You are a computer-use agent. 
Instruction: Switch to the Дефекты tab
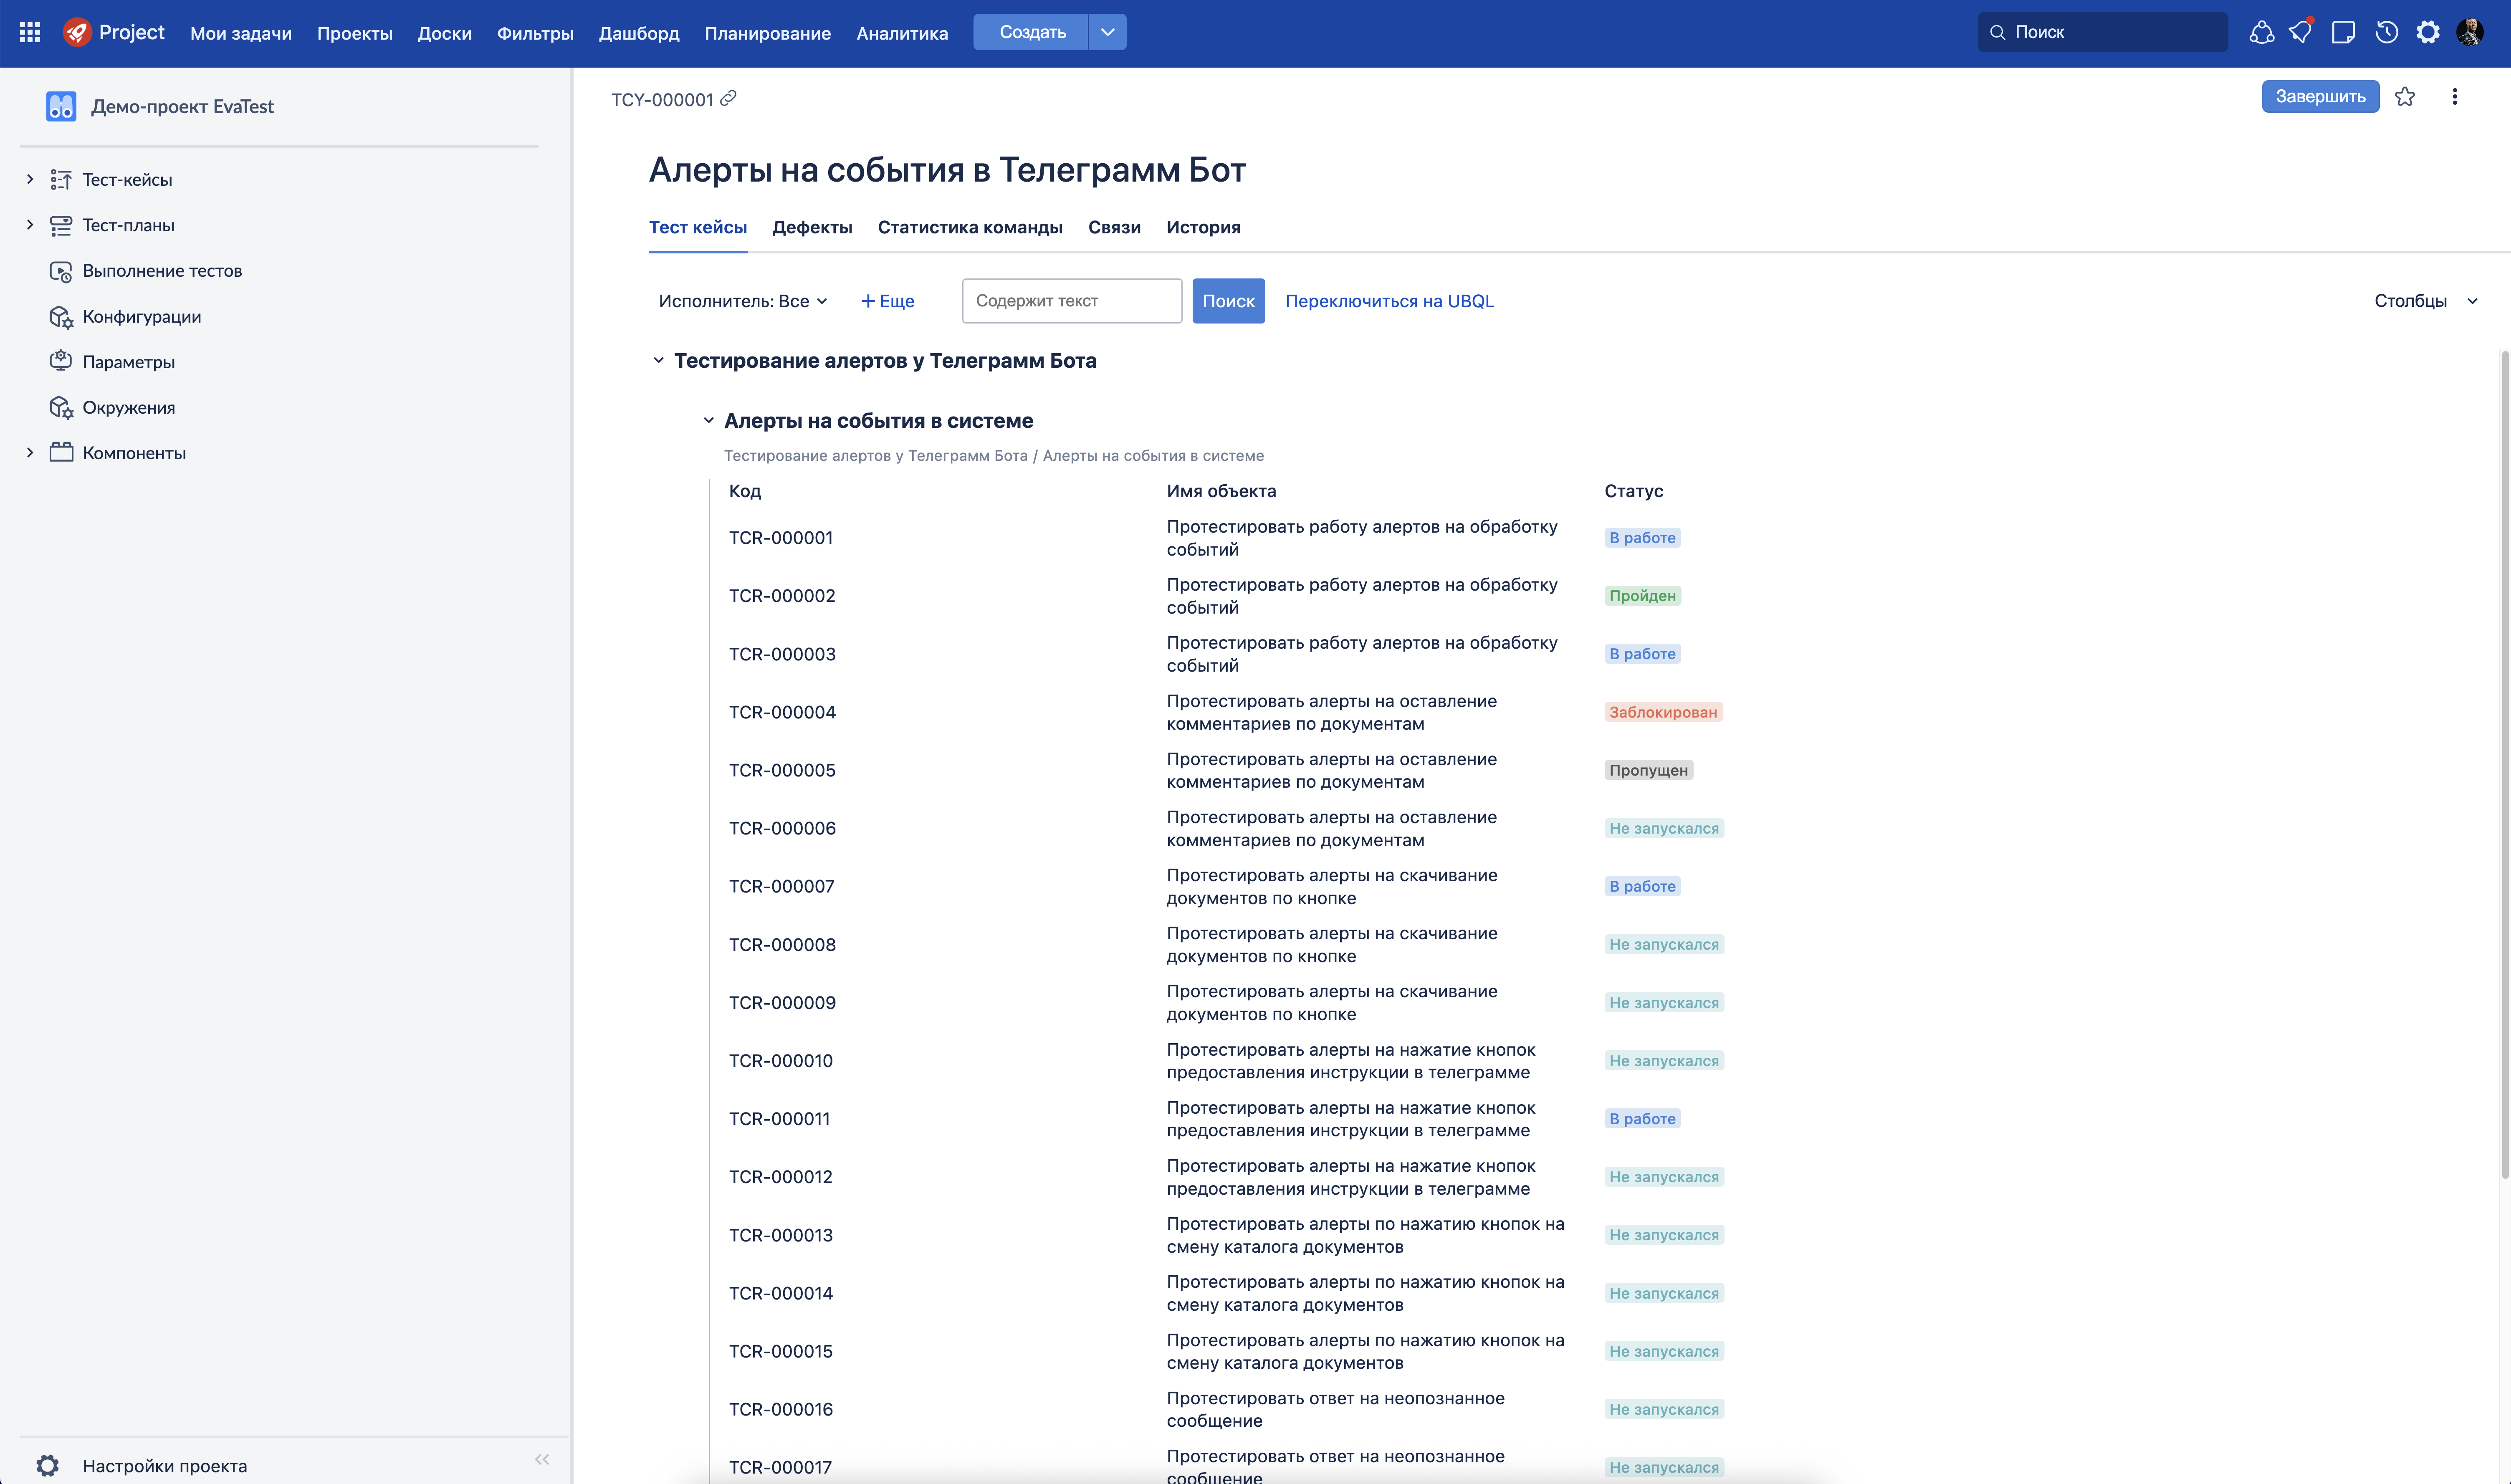pyautogui.click(x=812, y=227)
